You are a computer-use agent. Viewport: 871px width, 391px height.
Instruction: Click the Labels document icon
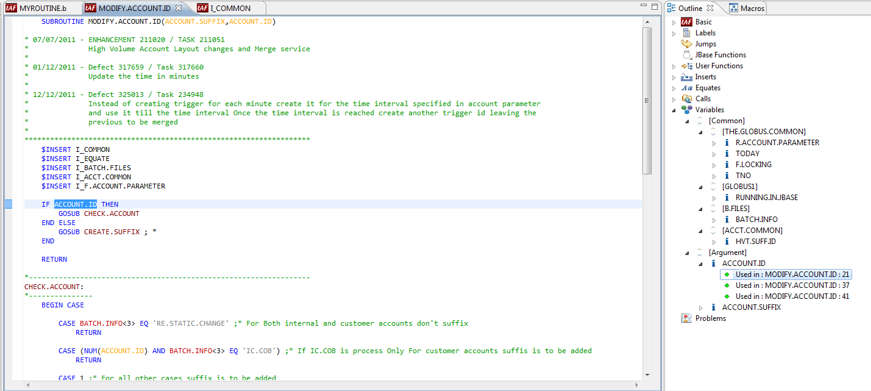[x=686, y=33]
